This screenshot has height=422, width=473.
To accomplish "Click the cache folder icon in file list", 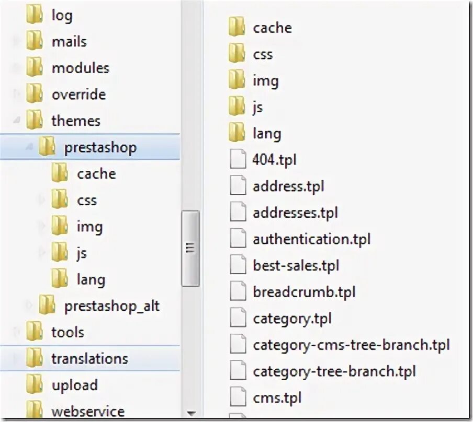I will [x=236, y=27].
